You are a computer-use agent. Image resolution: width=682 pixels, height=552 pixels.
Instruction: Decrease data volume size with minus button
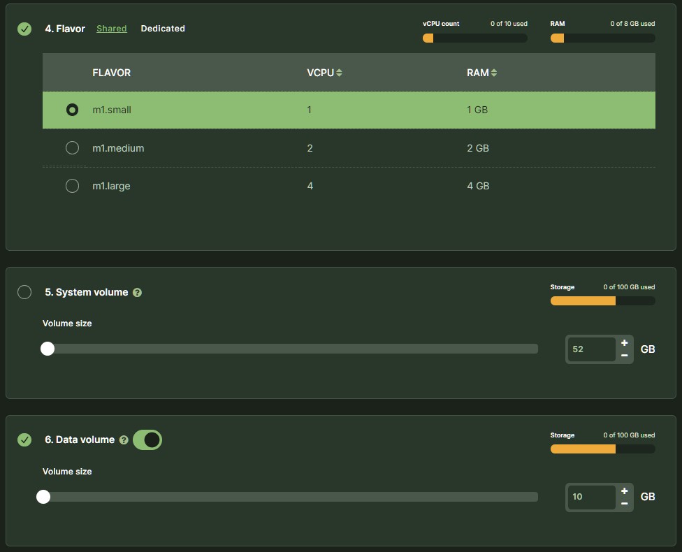tap(624, 503)
